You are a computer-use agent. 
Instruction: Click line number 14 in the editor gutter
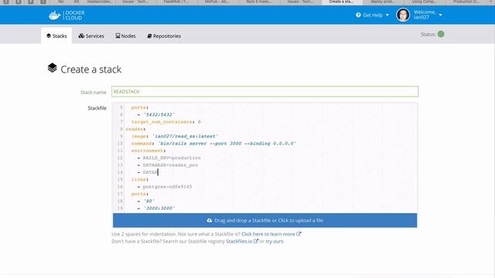[x=120, y=172]
